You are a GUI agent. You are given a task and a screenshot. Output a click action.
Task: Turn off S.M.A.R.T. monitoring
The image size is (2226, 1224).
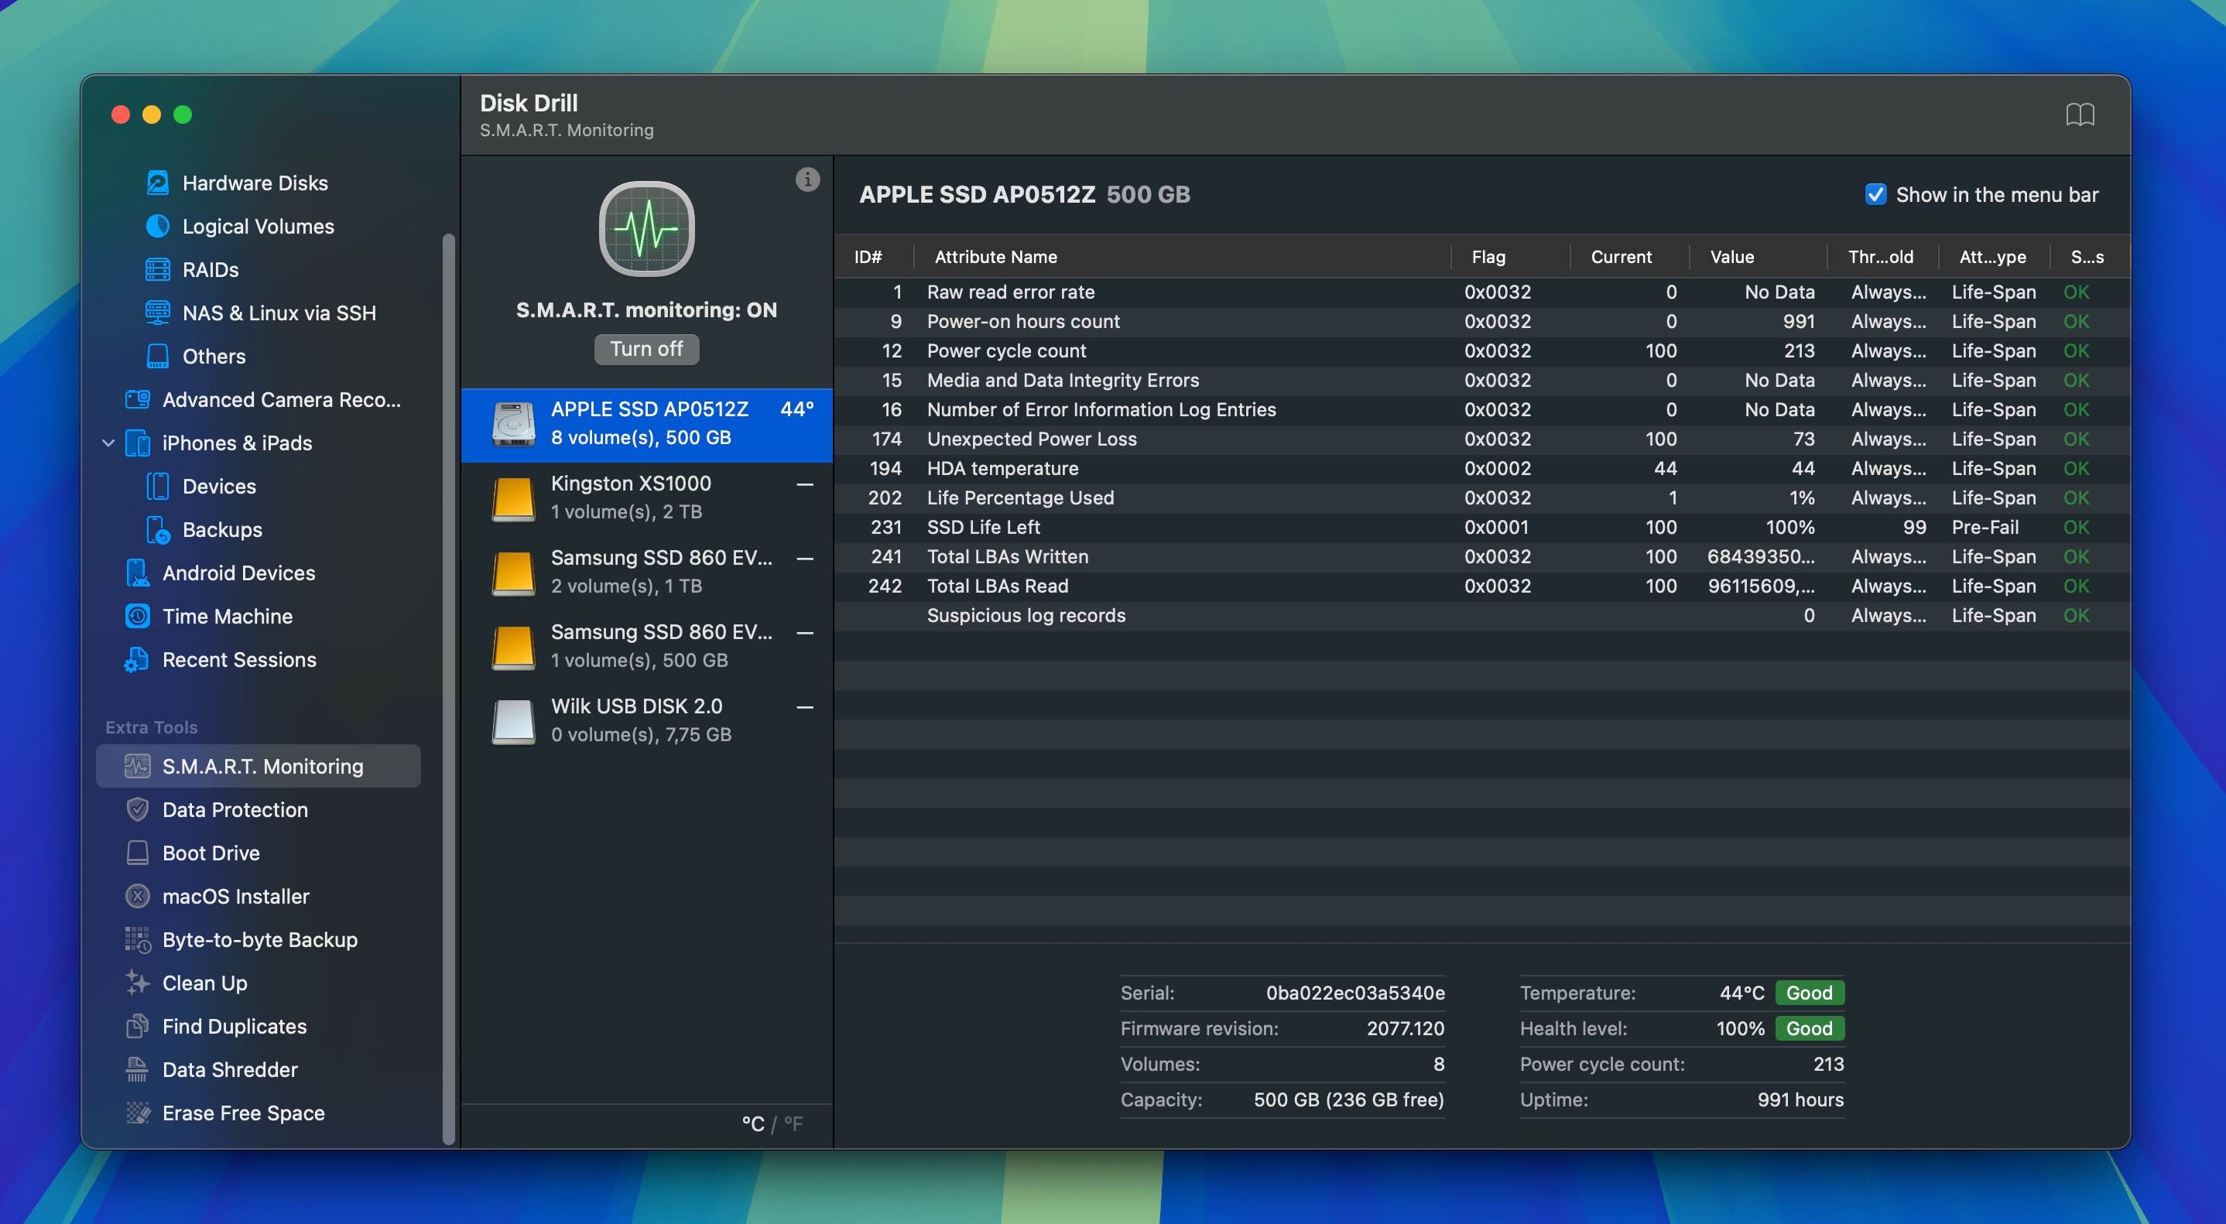click(x=646, y=349)
